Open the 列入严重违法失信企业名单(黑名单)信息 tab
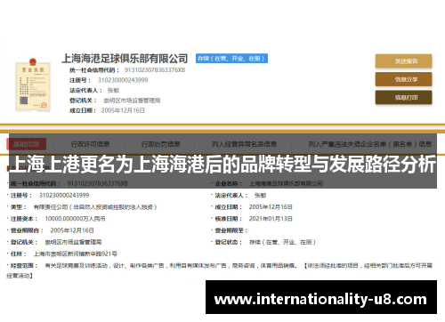 369,144
